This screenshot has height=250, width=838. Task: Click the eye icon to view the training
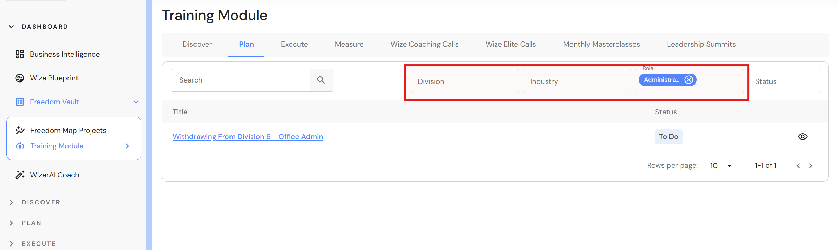click(x=802, y=137)
